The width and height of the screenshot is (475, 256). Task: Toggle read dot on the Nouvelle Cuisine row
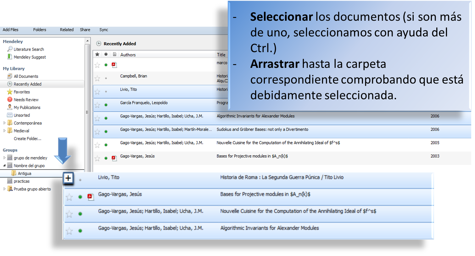pos(106,145)
